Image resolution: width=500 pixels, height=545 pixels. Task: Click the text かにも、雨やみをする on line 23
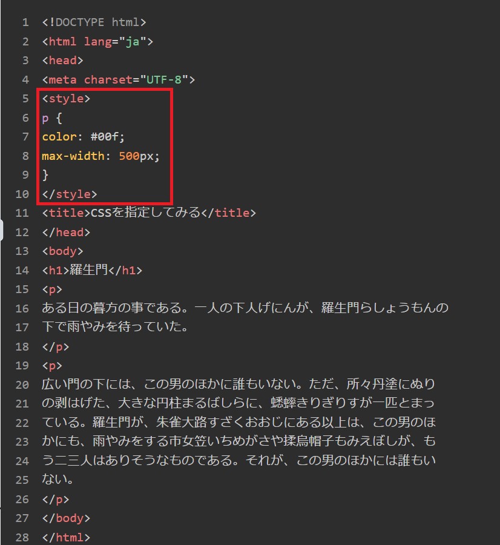tap(105, 441)
